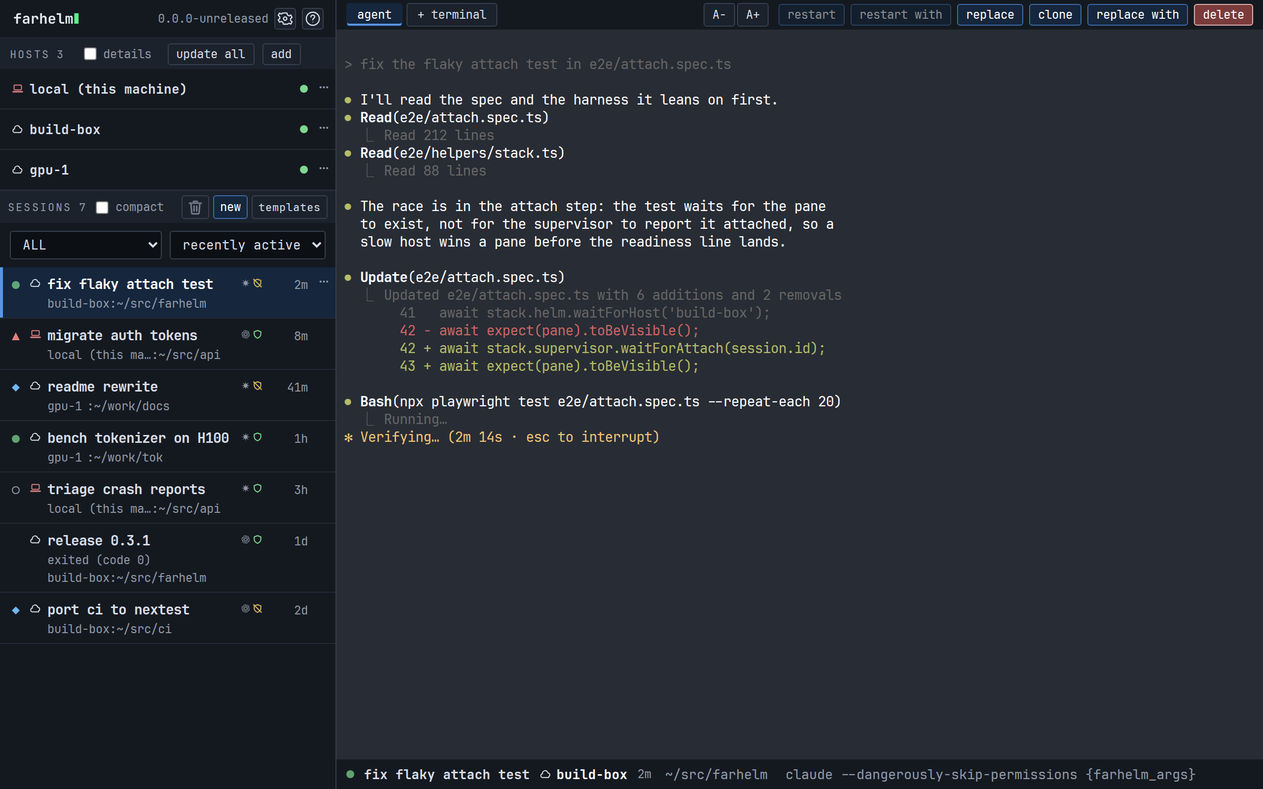This screenshot has width=1263, height=789.
Task: Click crossed shield icon on port ci to nextest
Action: coord(258,609)
